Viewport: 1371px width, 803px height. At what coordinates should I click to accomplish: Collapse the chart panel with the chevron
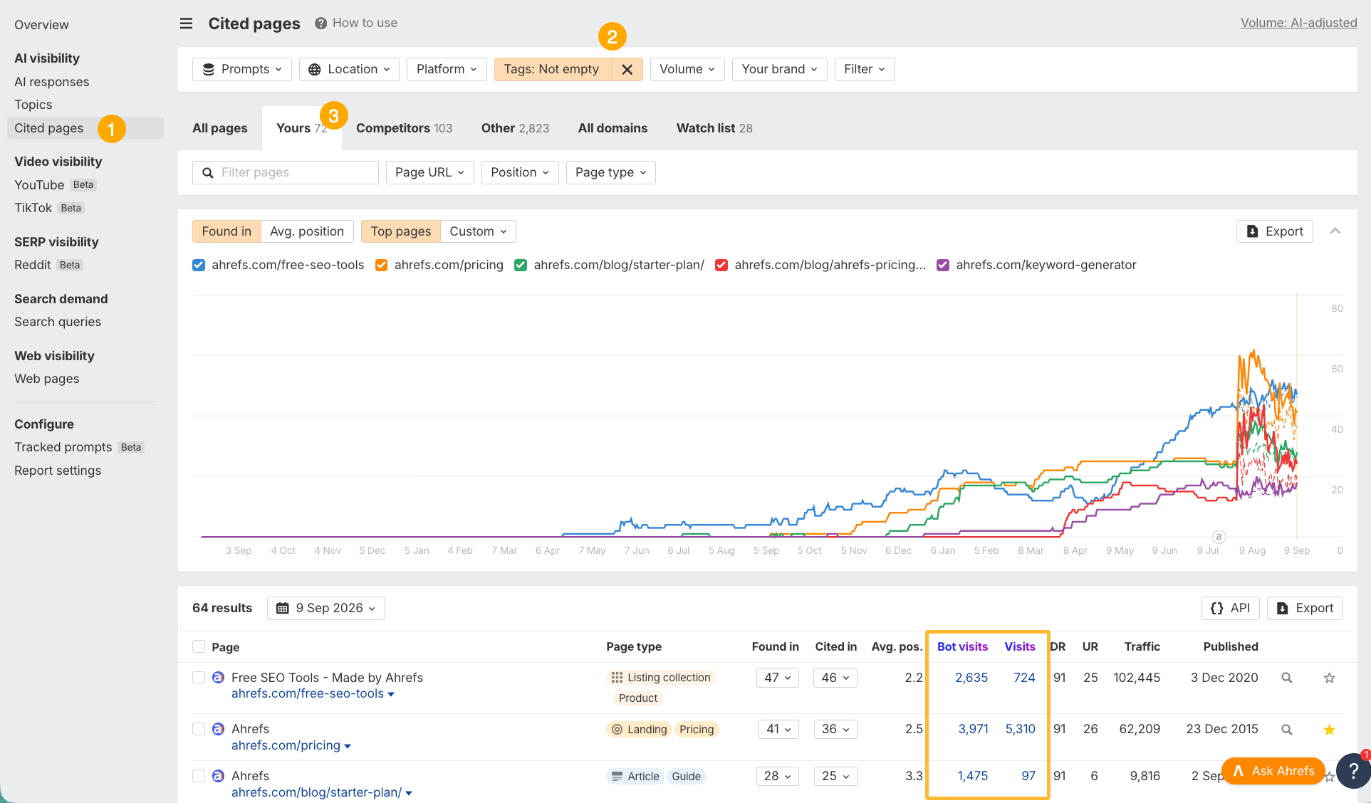1335,231
